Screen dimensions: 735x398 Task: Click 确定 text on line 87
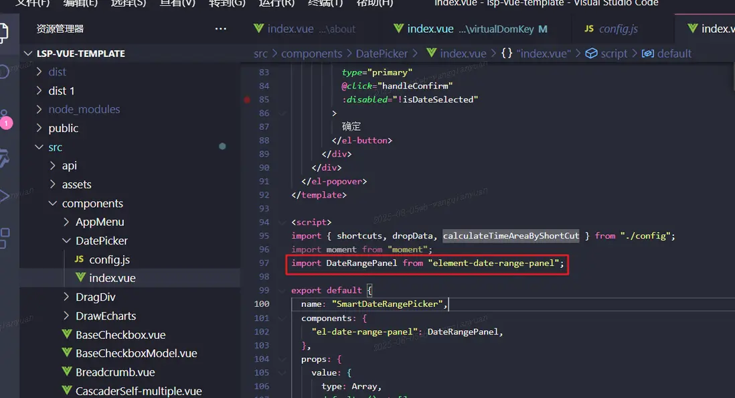coord(351,126)
